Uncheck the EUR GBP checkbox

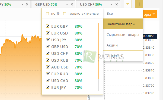click(x=48, y=26)
